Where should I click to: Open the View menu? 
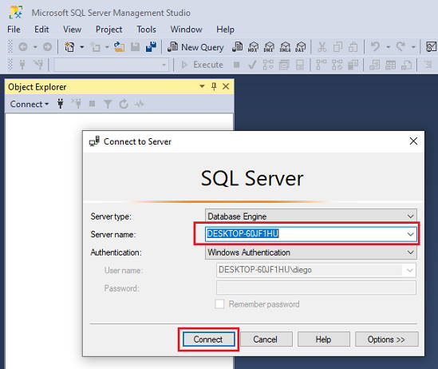point(72,30)
